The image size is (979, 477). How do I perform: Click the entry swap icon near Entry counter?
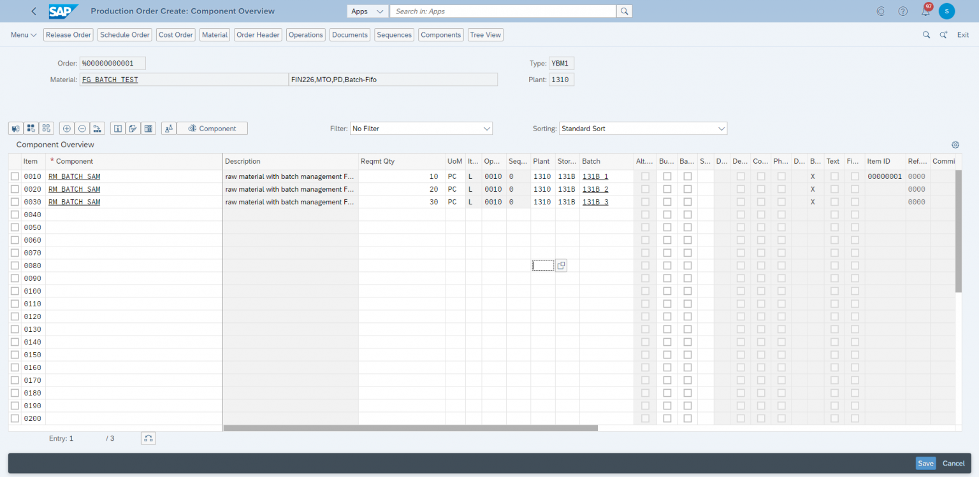pyautogui.click(x=148, y=438)
